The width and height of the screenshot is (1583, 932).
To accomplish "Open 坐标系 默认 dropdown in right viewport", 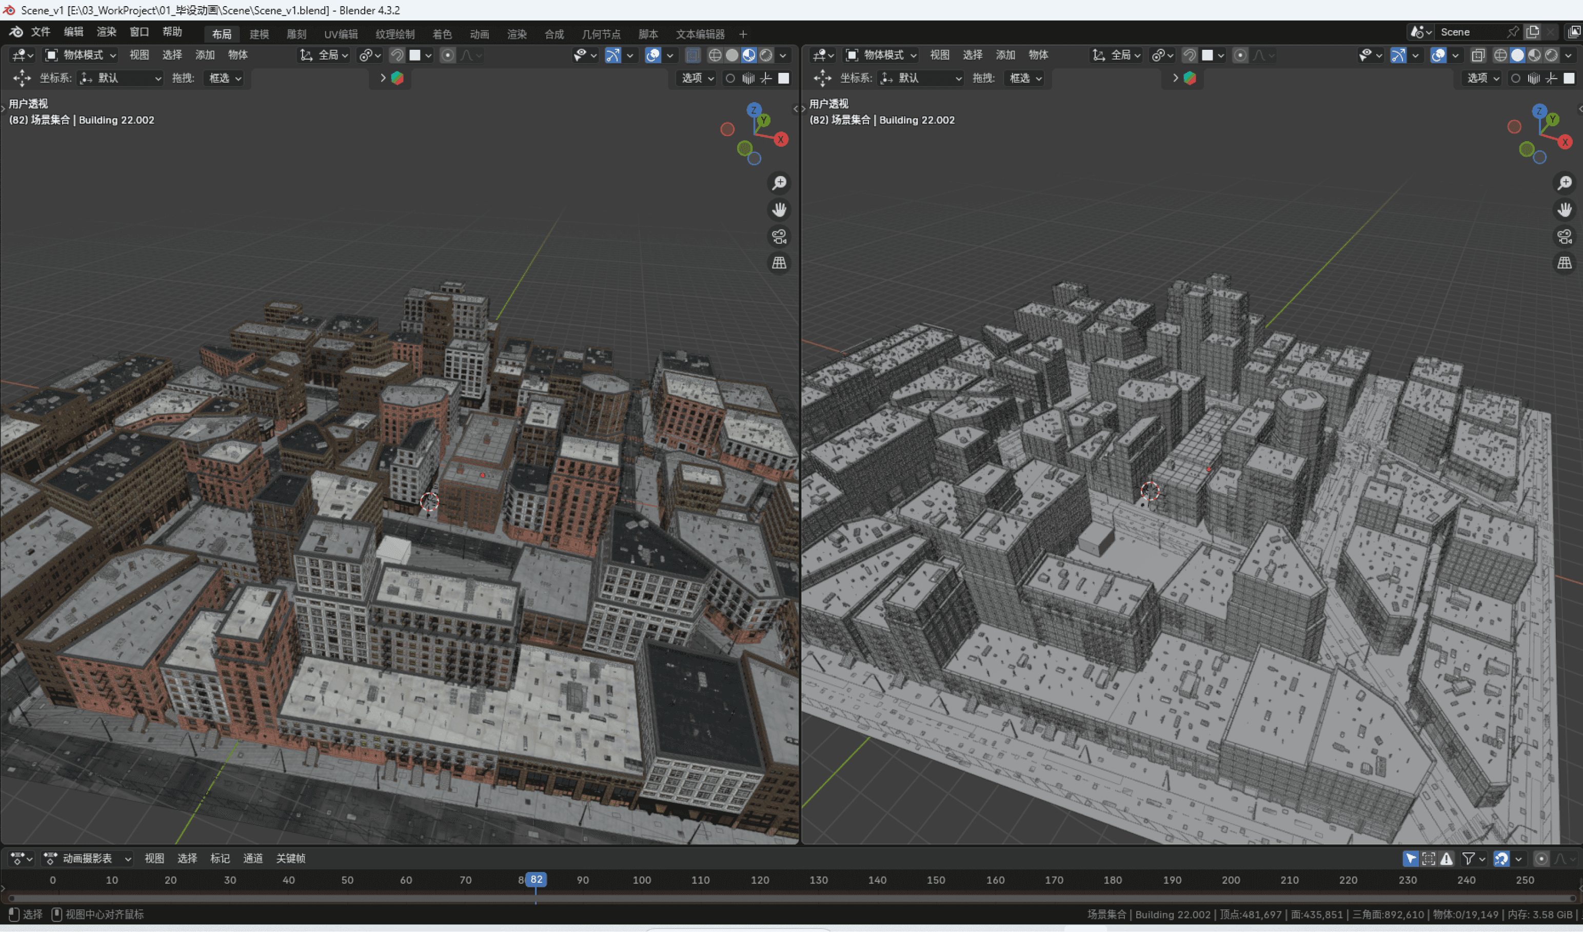I will (921, 78).
